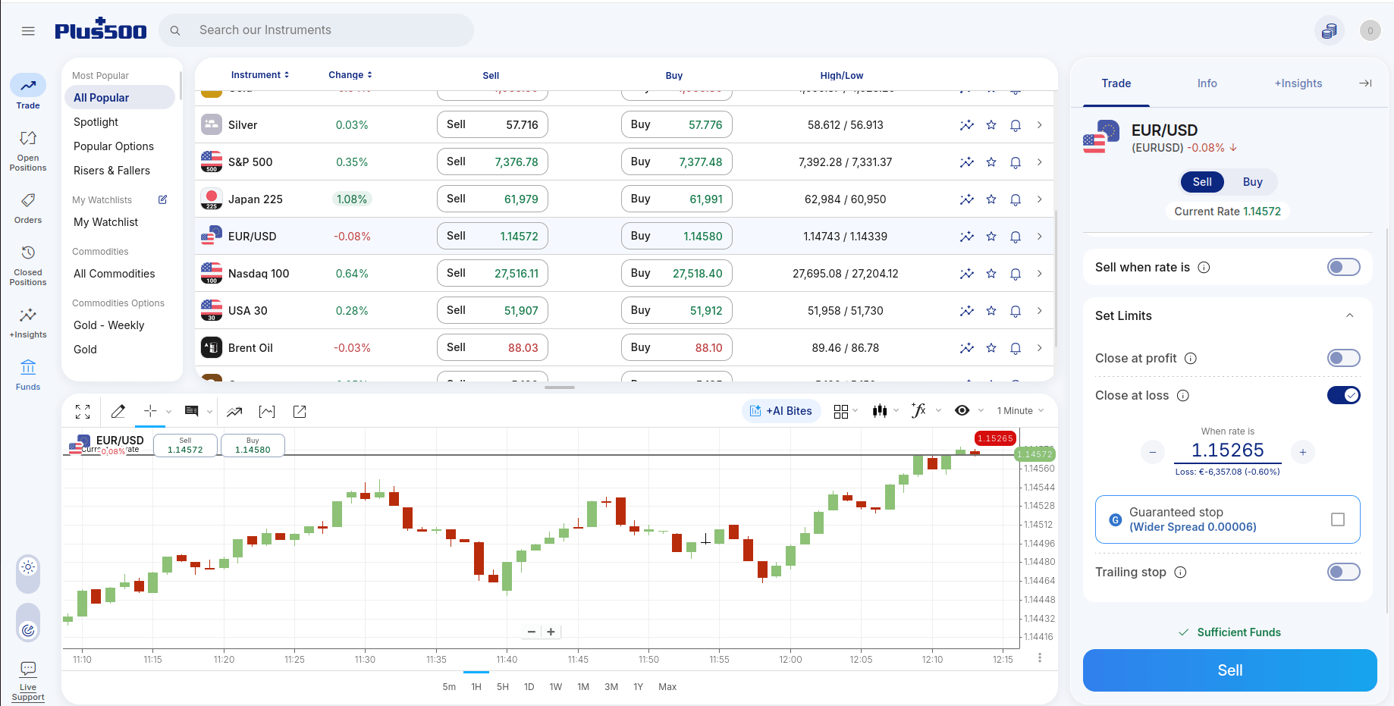The height and width of the screenshot is (706, 1394).
Task: Edit the 1.15265 stop loss rate field
Action: click(1227, 450)
